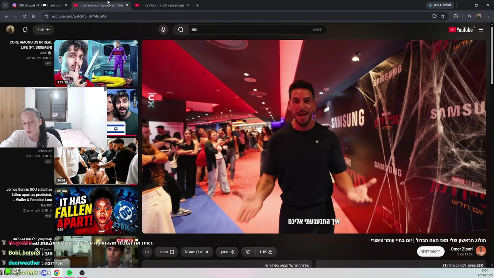Image resolution: width=494 pixels, height=278 pixels.
Task: Open Chrome three-dot menu
Action: click(488, 16)
